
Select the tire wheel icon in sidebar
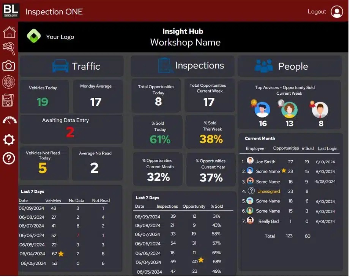(9, 82)
